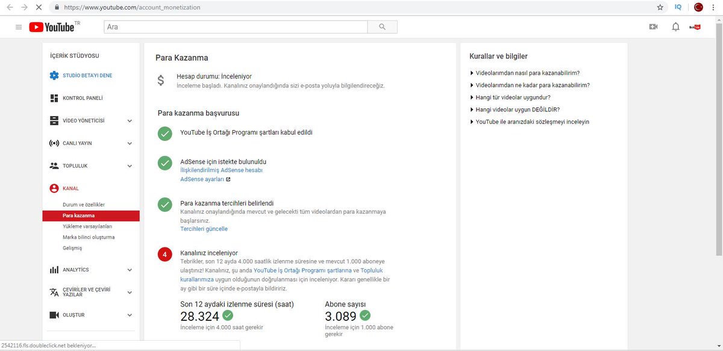
Task: Click subscriber count 3.089
Action: [339, 316]
